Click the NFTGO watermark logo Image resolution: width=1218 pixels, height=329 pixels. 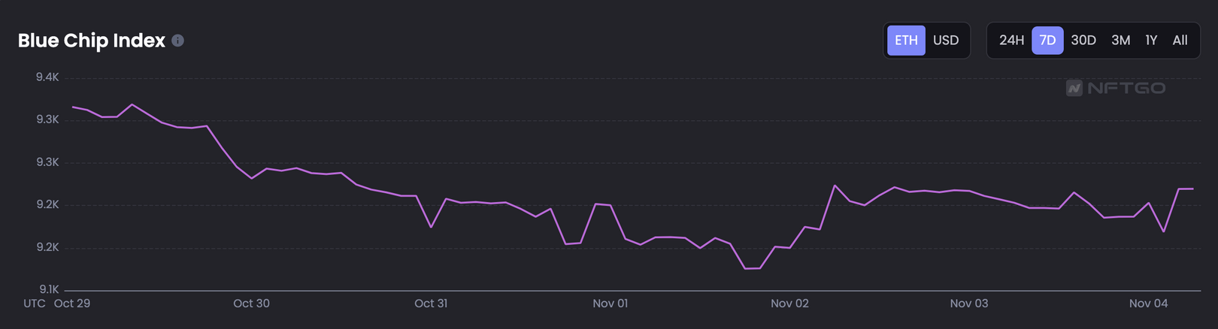point(1116,89)
